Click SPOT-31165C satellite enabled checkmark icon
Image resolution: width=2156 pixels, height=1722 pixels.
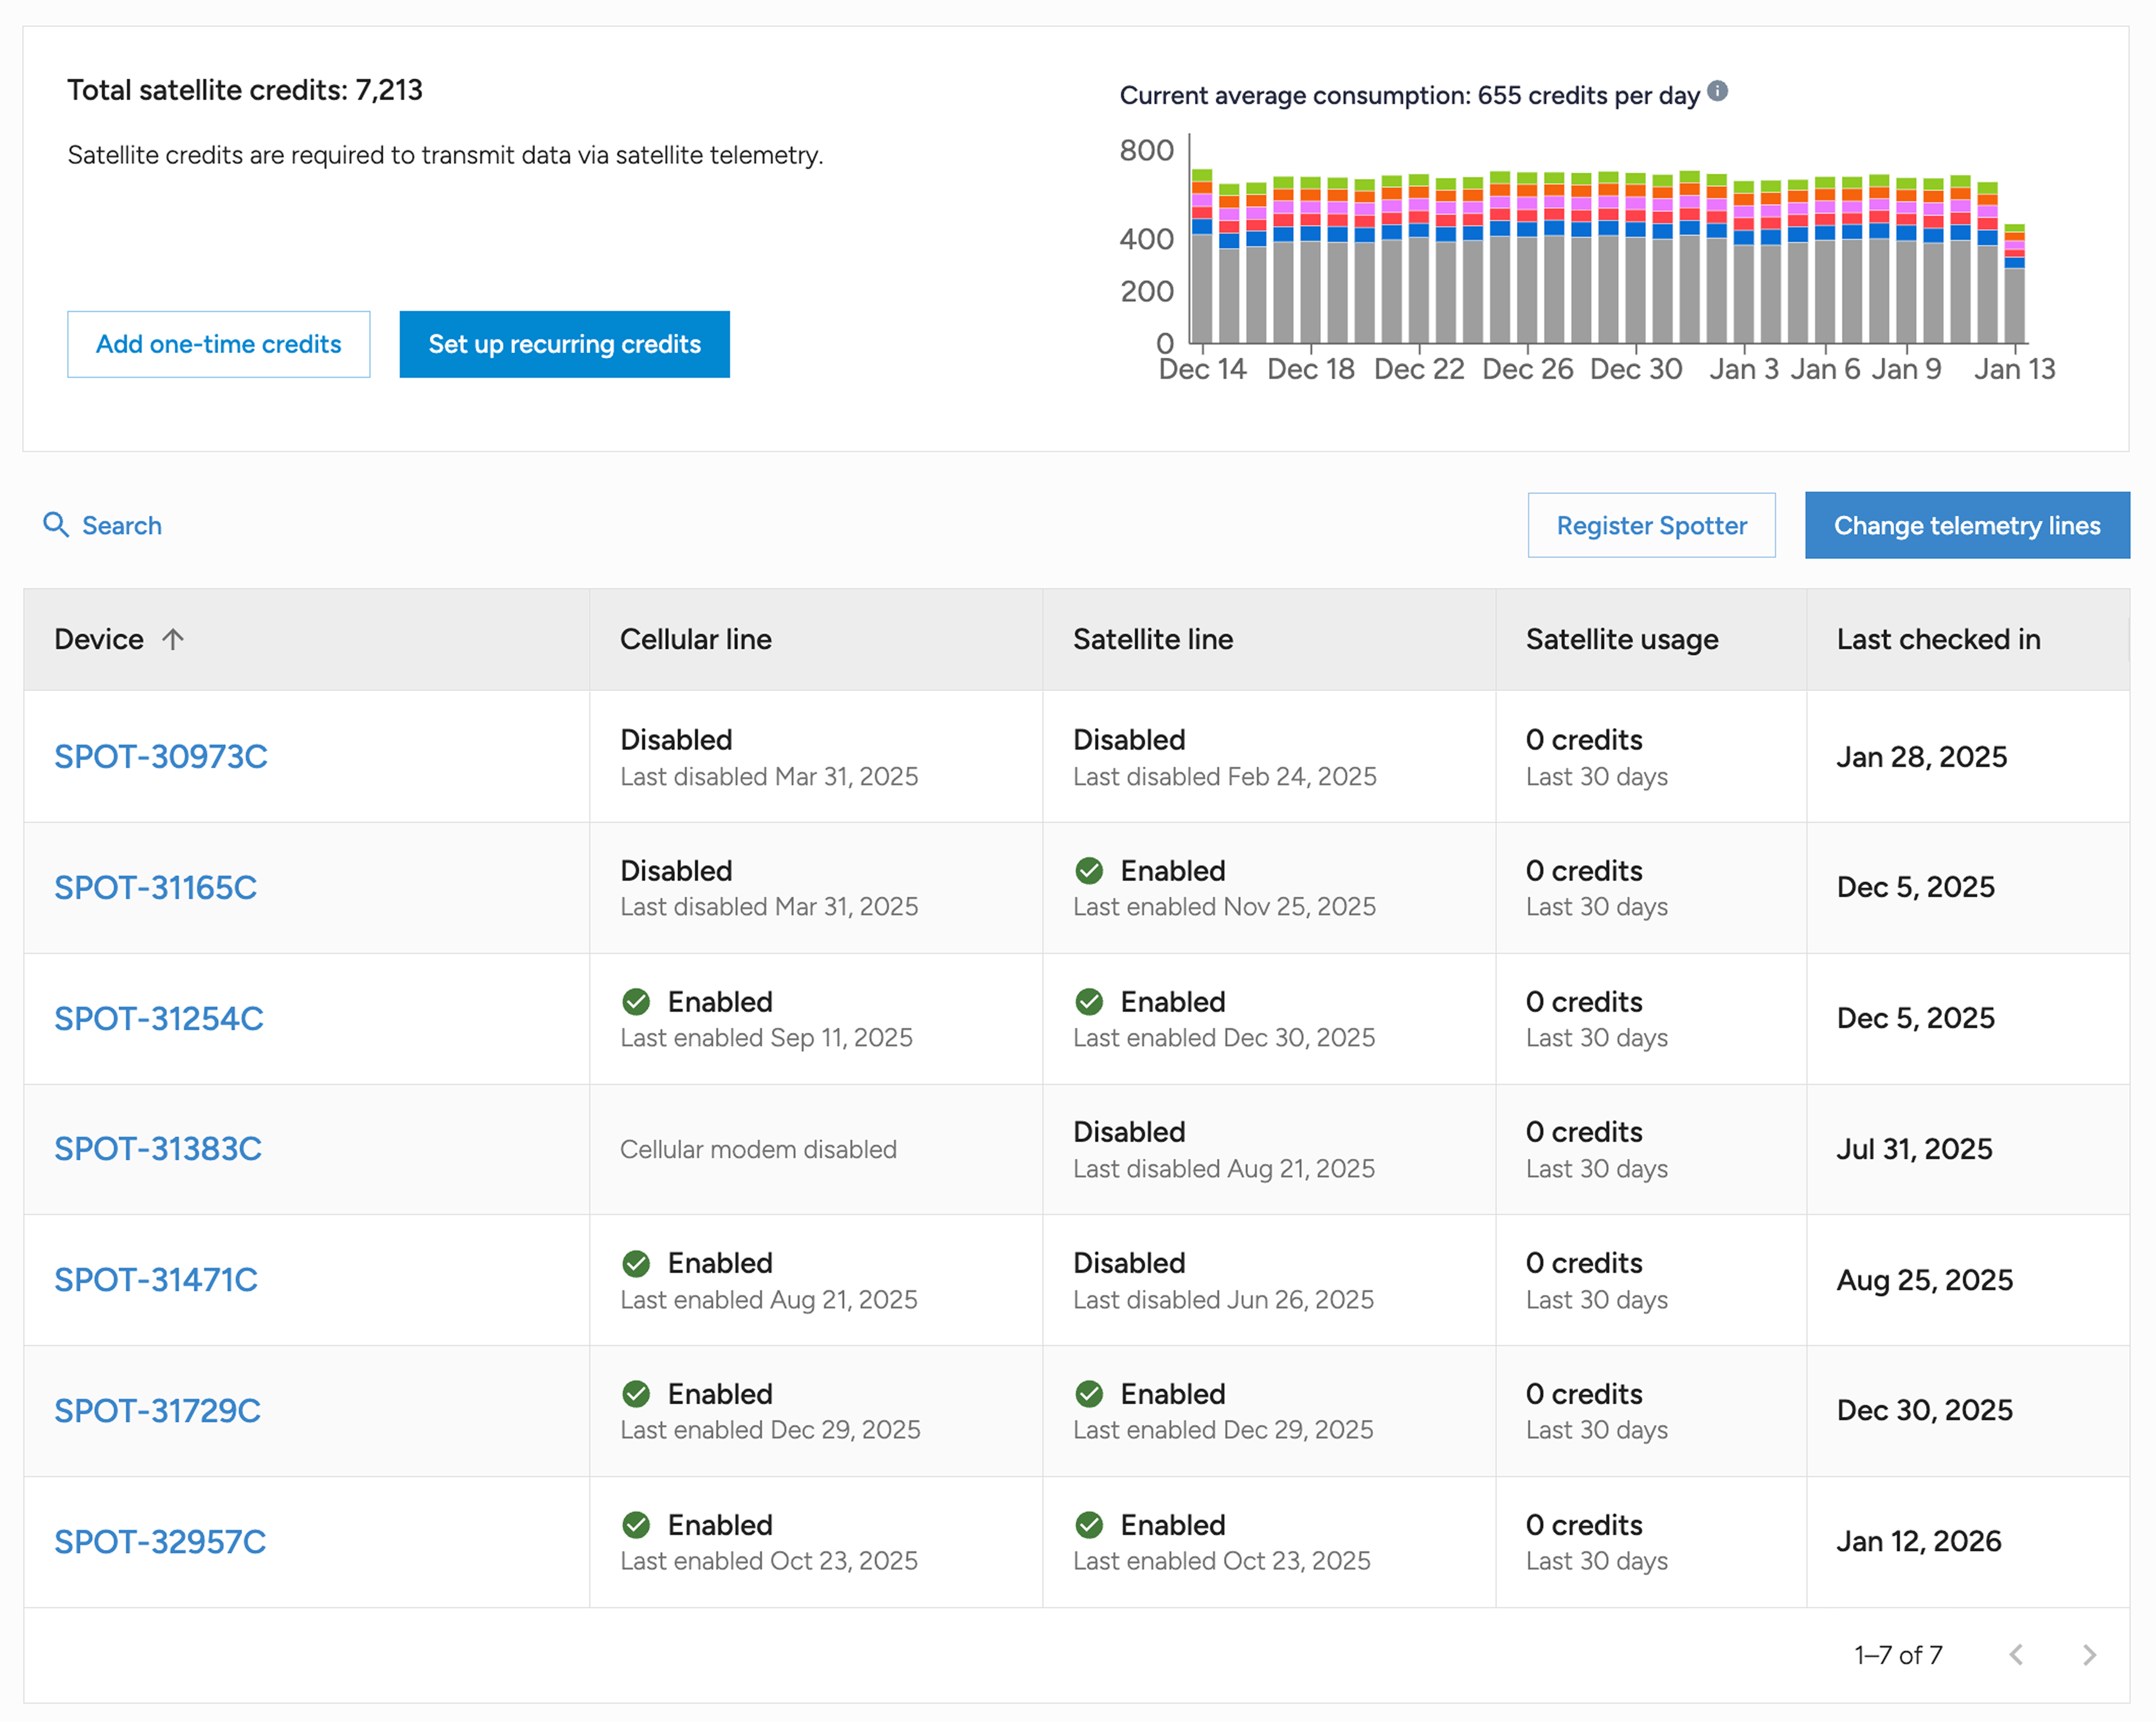pyautogui.click(x=1089, y=871)
